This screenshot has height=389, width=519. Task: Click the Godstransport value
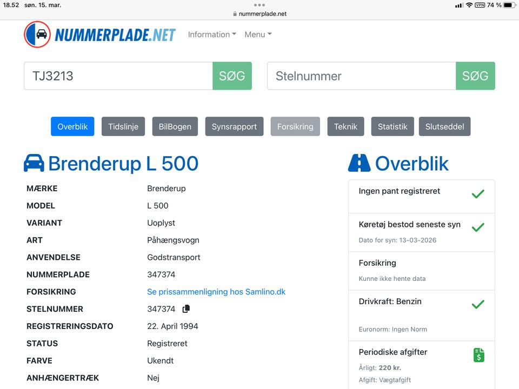174,257
